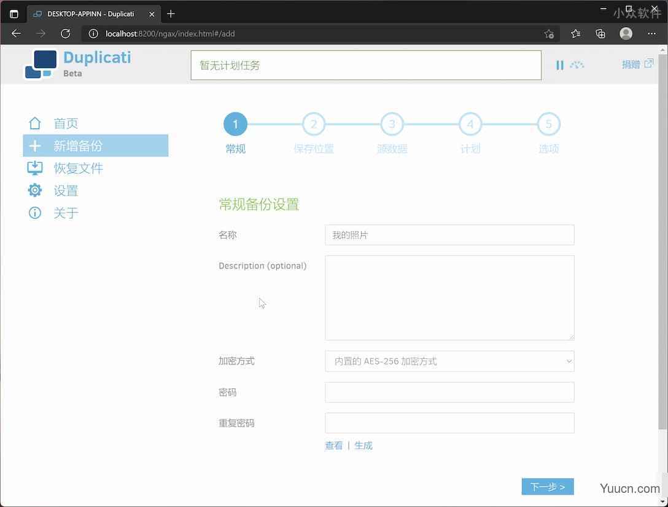Jump to wizard step 4 计划
Image resolution: width=668 pixels, height=507 pixels.
470,124
